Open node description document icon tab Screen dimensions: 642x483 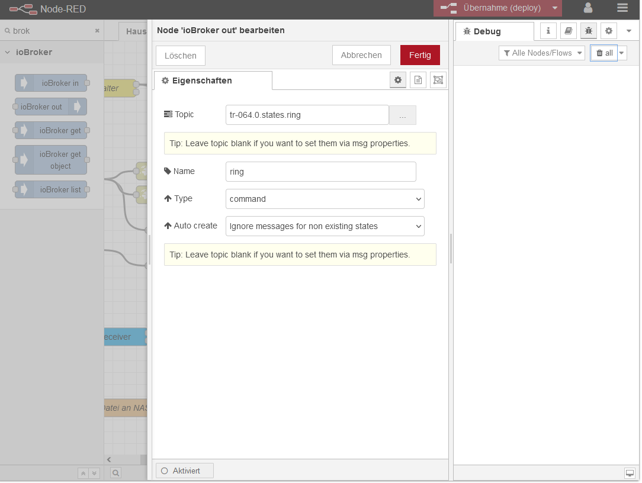(x=418, y=80)
